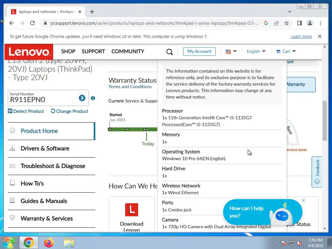Open Warranty & Services section

52,219
